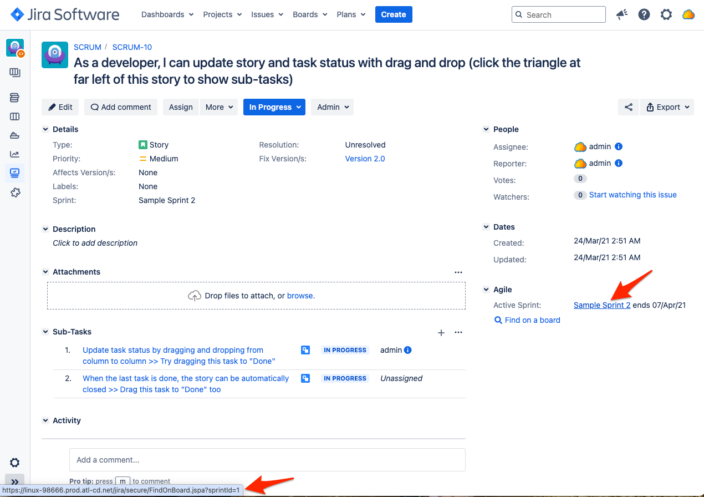This screenshot has height=497, width=704.
Task: Expand the sidebar with the double-arrow button
Action: point(15,482)
